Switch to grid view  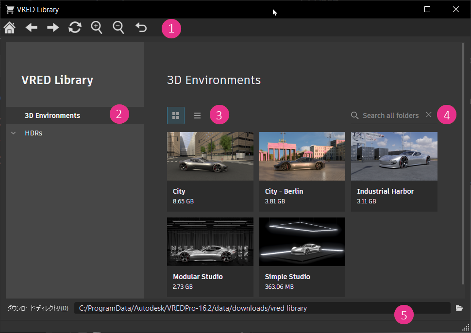coord(176,116)
